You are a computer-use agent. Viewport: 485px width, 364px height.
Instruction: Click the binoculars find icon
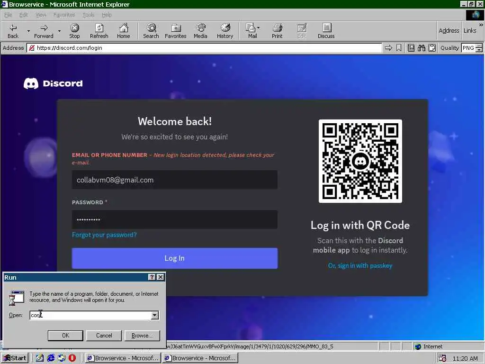tap(421, 48)
